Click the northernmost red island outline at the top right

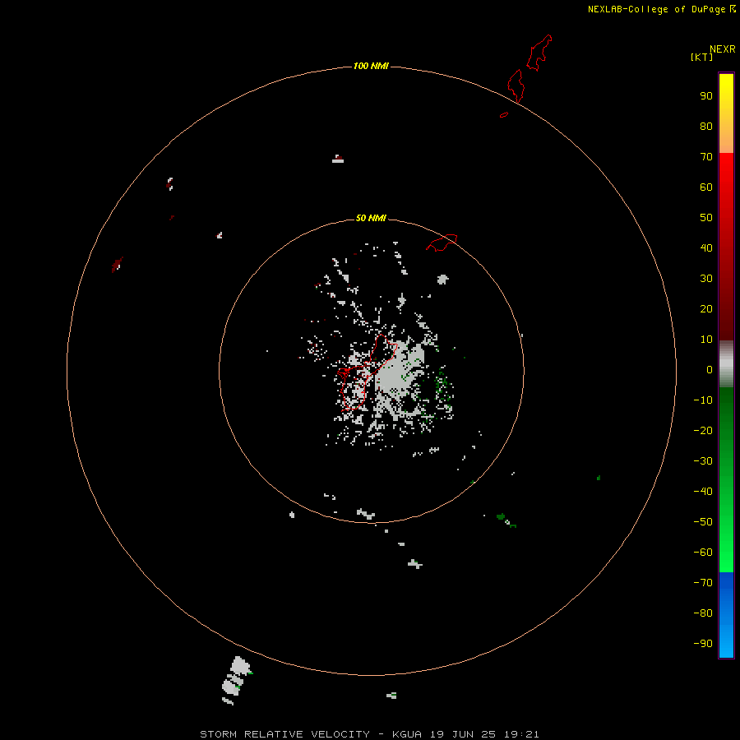(539, 53)
